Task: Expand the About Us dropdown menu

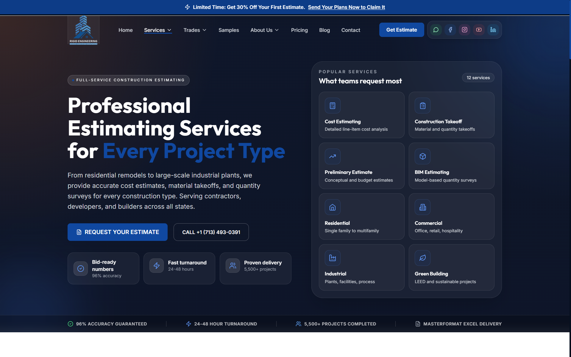Action: click(265, 30)
